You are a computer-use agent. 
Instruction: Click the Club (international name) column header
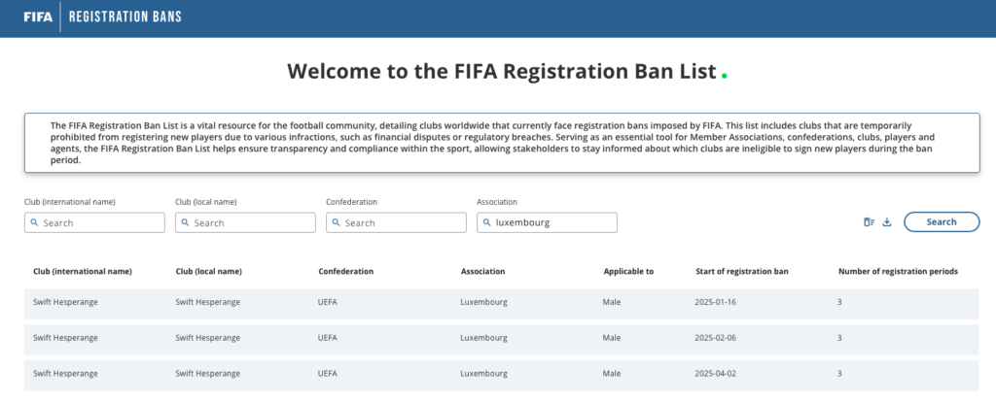[x=83, y=272]
